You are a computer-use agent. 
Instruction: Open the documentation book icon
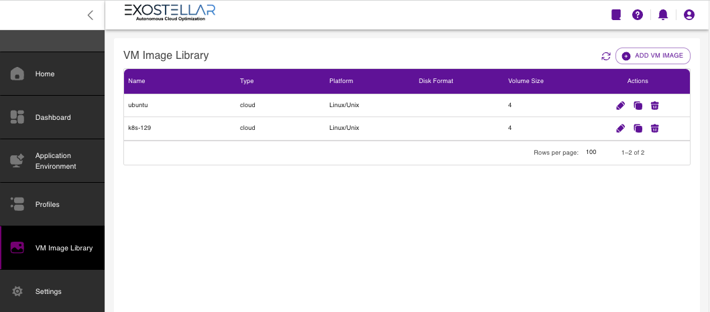coord(617,15)
